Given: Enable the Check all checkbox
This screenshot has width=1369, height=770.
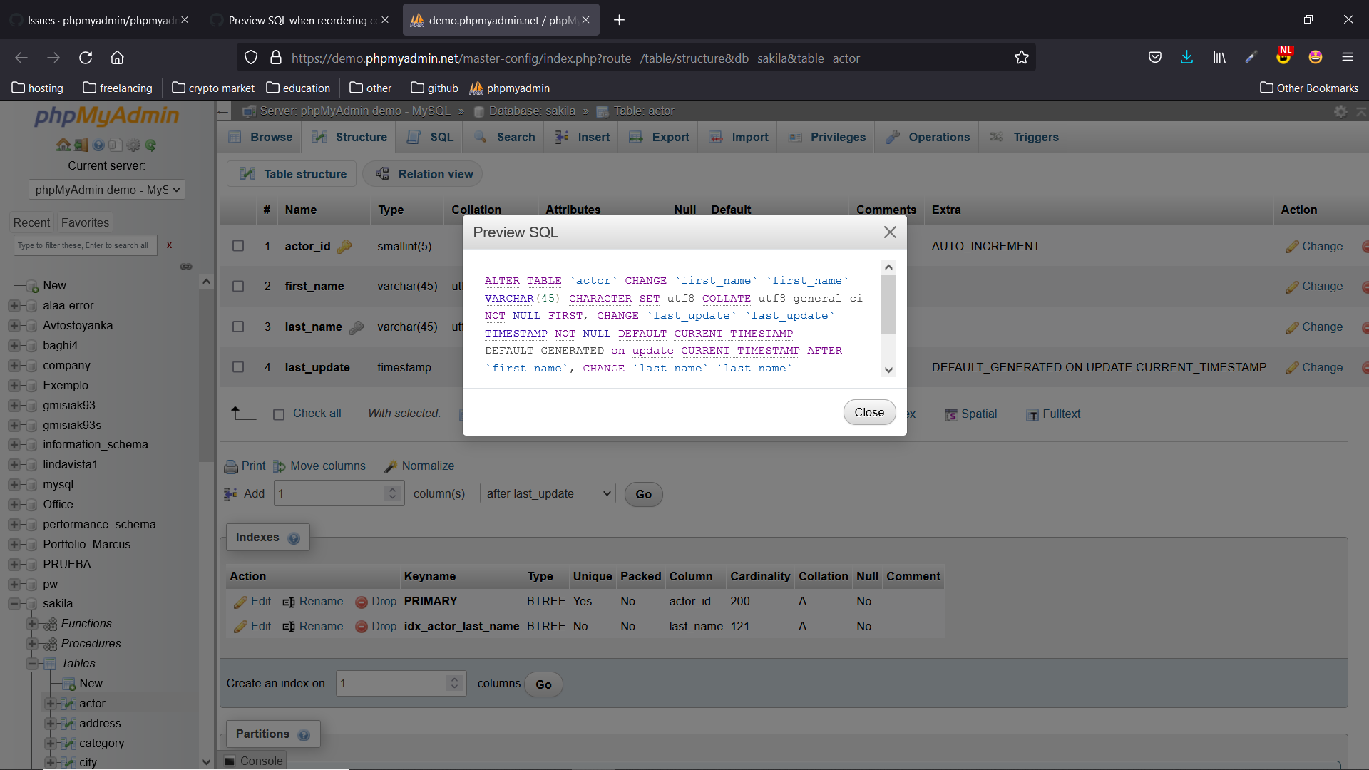Looking at the screenshot, I should click(279, 414).
